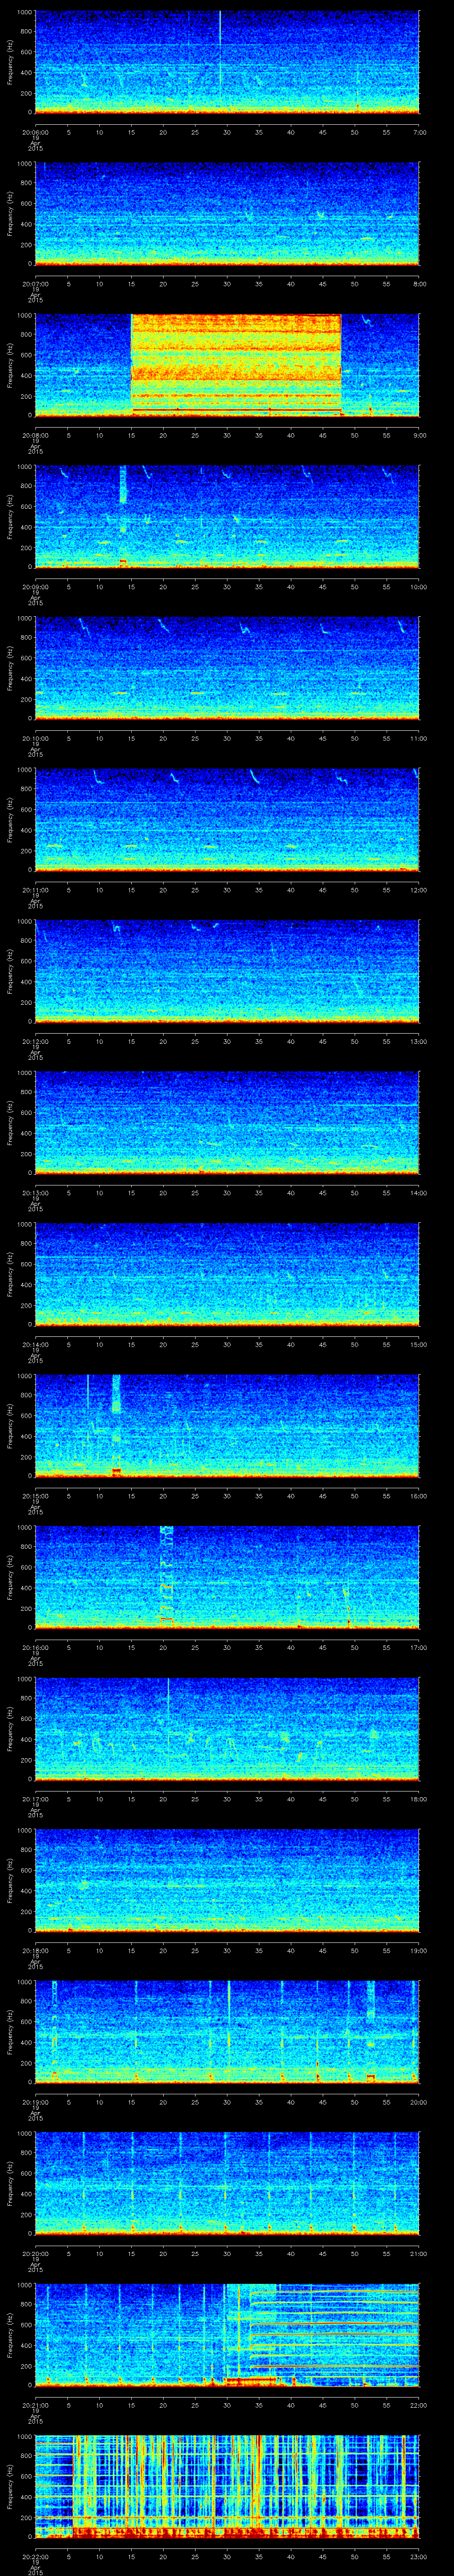This screenshot has width=454, height=2576.
Task: Click the broadband noise block in the 20:08:00 spectrogram
Action: [x=235, y=365]
